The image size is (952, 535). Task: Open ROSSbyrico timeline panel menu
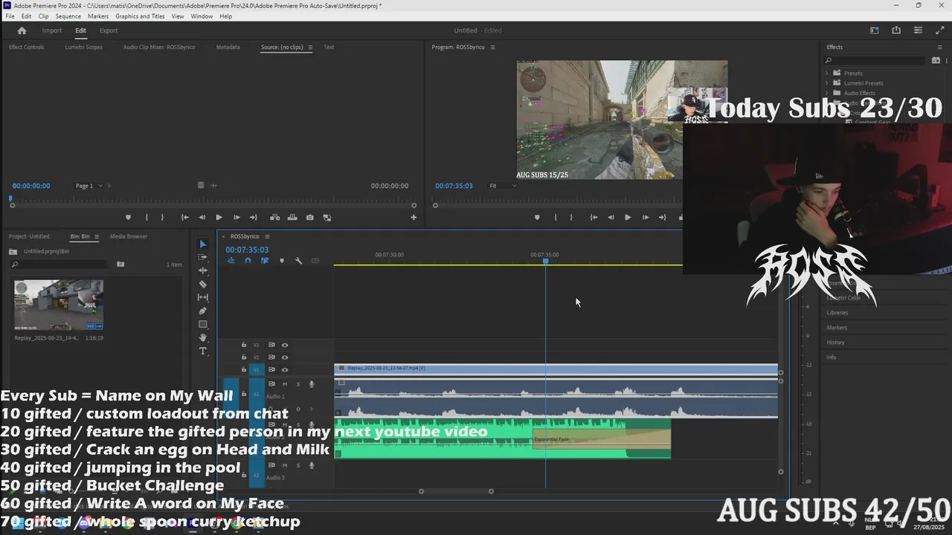(x=267, y=236)
